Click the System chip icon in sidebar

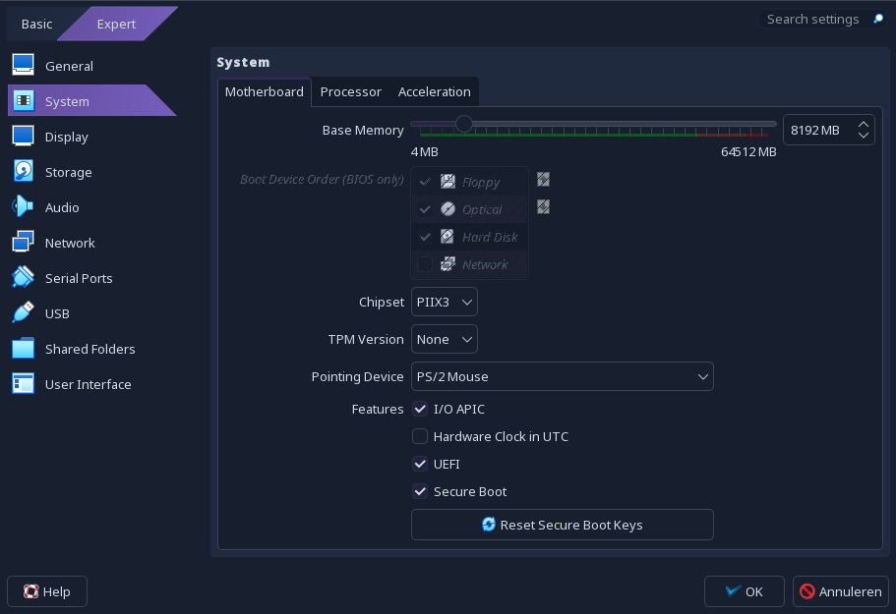(x=23, y=100)
